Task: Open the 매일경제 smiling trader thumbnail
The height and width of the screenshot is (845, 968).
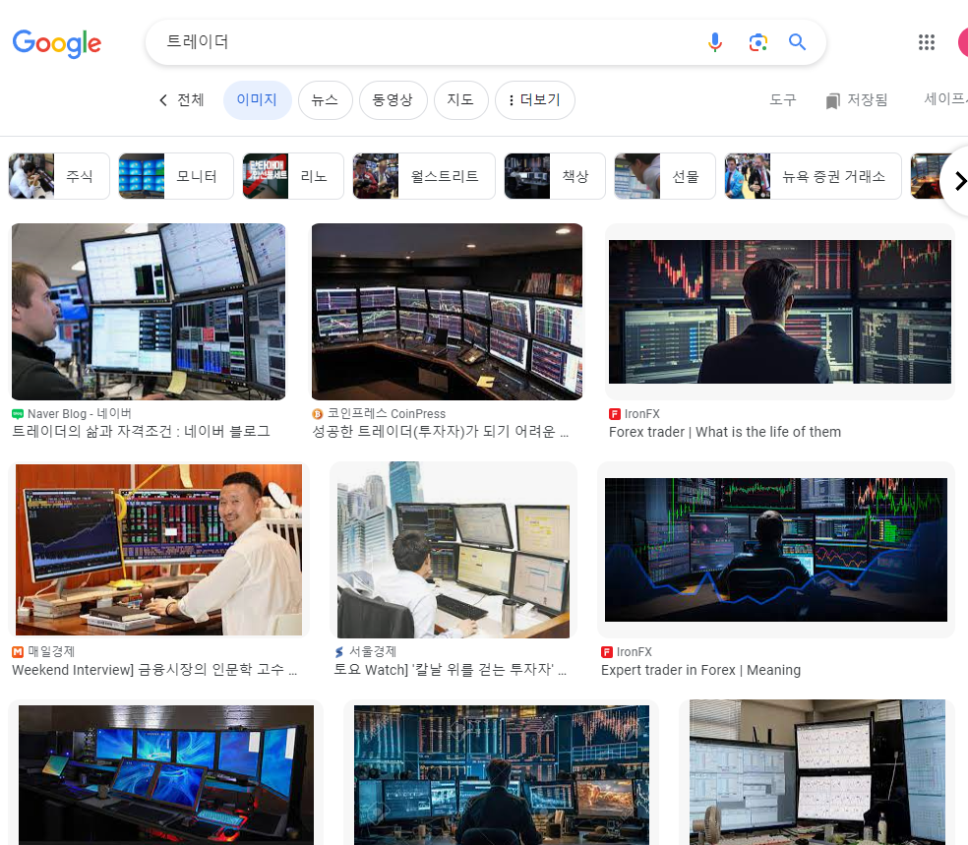Action: point(158,550)
